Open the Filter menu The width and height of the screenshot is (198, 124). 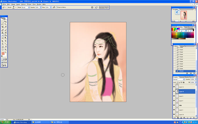(x=29, y=4)
